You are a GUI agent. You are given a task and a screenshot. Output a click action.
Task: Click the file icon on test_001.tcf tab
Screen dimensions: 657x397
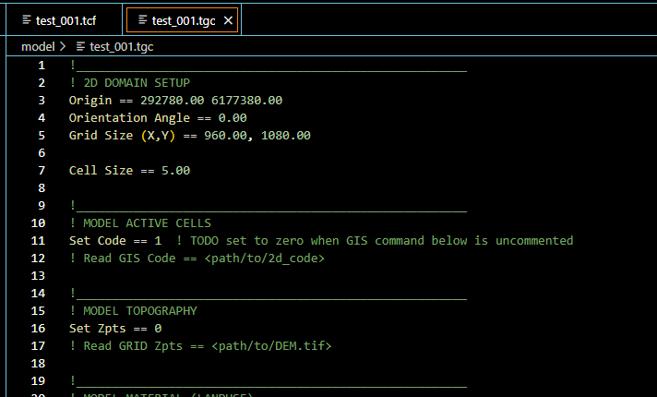[x=27, y=20]
